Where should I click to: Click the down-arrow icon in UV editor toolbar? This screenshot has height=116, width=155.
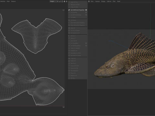click(67, 1)
